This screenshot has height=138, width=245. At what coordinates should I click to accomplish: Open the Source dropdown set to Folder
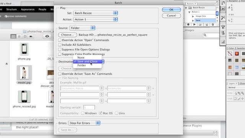click(x=82, y=28)
